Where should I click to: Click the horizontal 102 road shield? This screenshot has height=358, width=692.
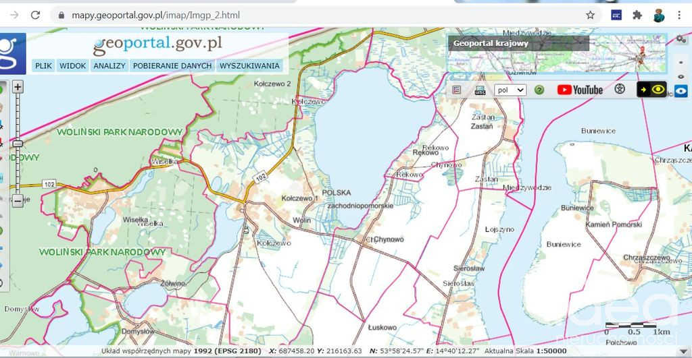(49, 184)
